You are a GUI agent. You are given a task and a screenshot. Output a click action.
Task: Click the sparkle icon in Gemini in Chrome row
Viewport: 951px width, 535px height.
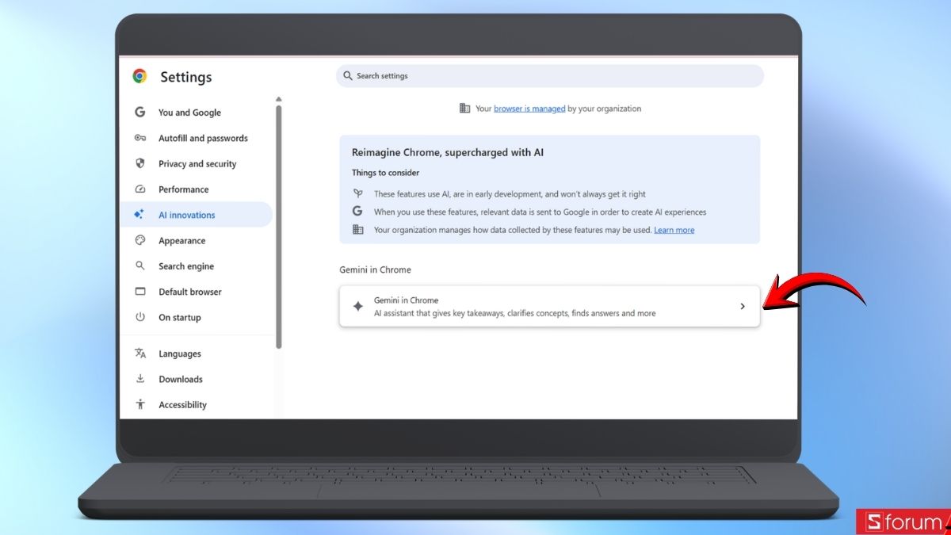click(x=358, y=306)
